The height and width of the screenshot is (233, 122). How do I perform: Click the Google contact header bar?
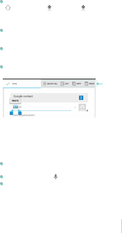point(49,98)
